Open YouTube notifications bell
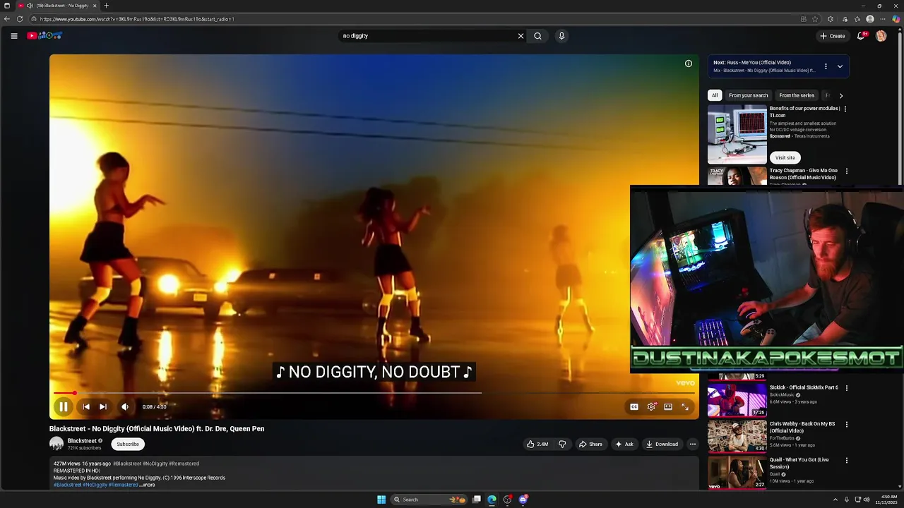Screen dimensions: 904x508 (861, 36)
